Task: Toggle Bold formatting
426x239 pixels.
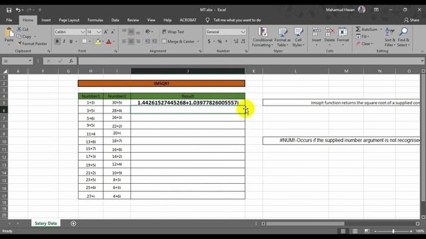Action: [57, 41]
